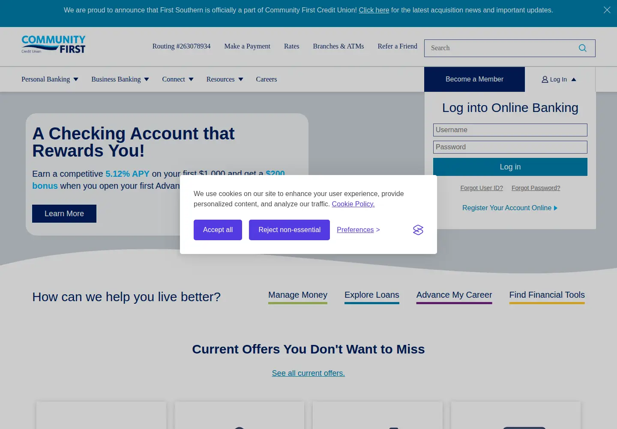Expand the Business Banking menu
Viewport: 617px width, 429px height.
pos(120,79)
